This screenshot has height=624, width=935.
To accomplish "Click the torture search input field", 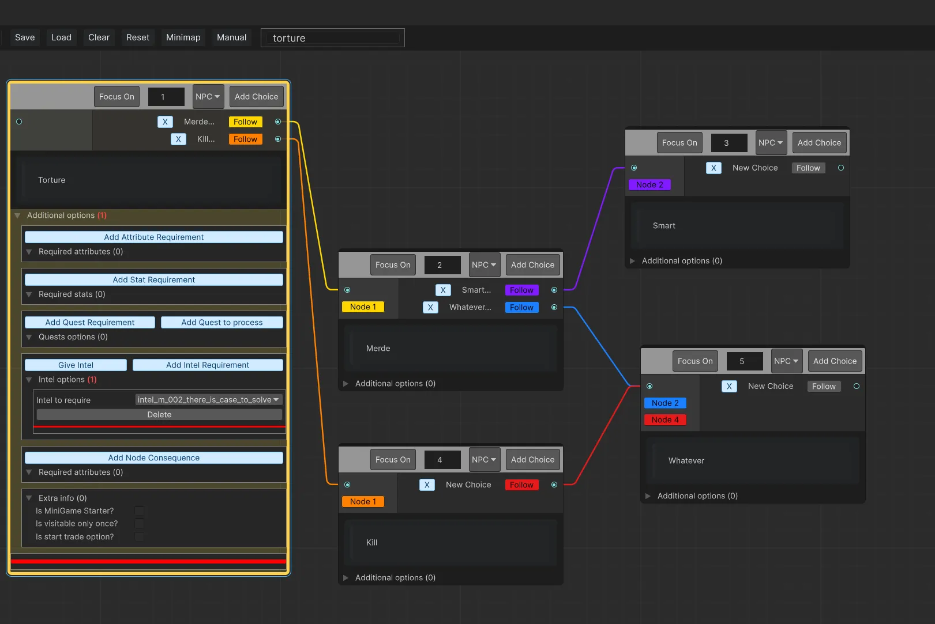I will 332,37.
